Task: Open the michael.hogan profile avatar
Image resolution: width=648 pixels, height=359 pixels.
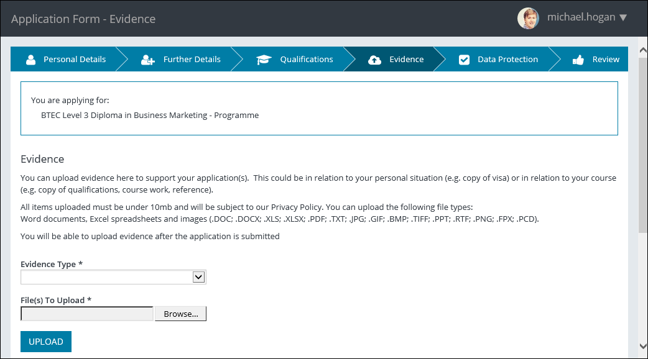Action: coord(528,19)
